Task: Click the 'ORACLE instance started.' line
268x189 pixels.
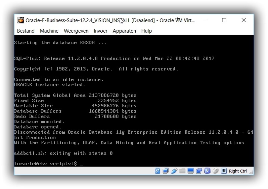Action: coord(50,85)
